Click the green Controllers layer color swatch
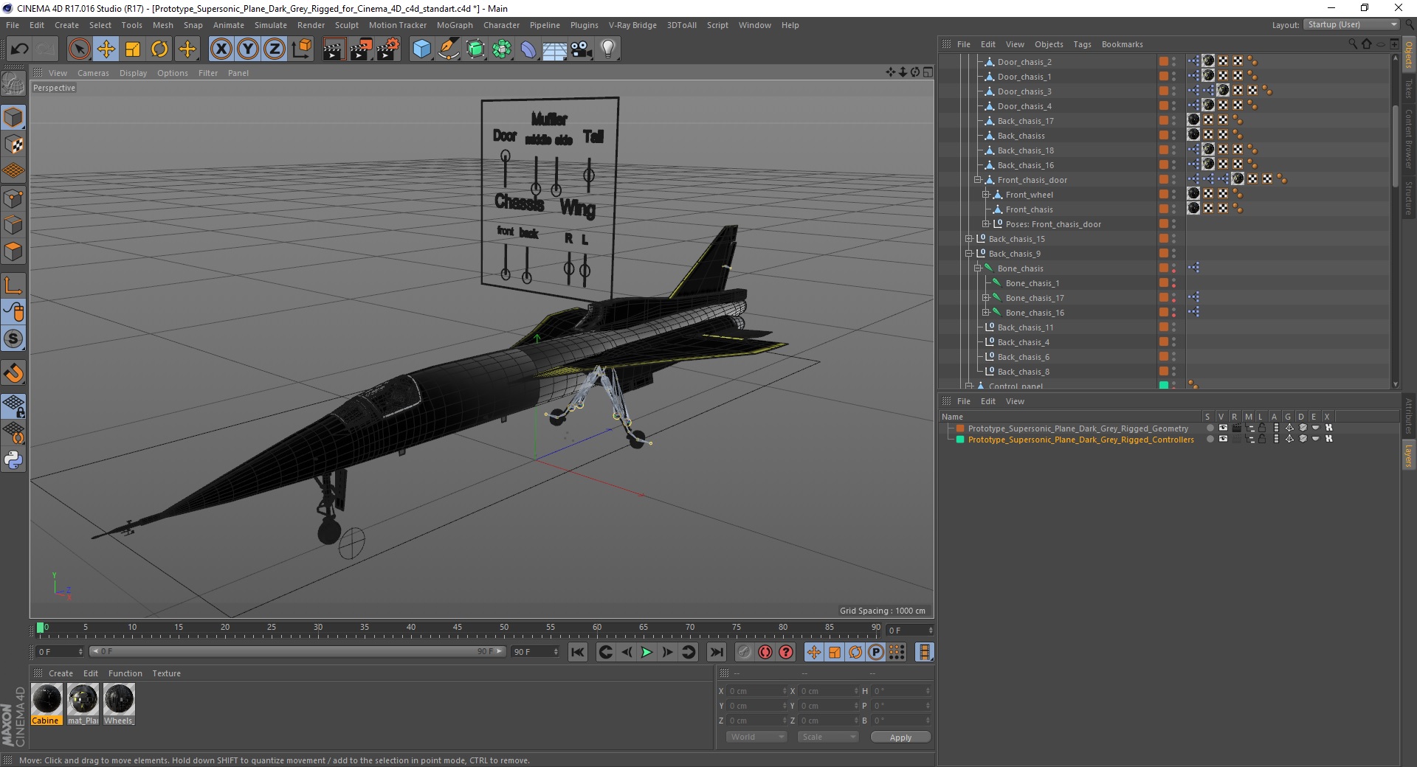The height and width of the screenshot is (767, 1417). click(960, 440)
